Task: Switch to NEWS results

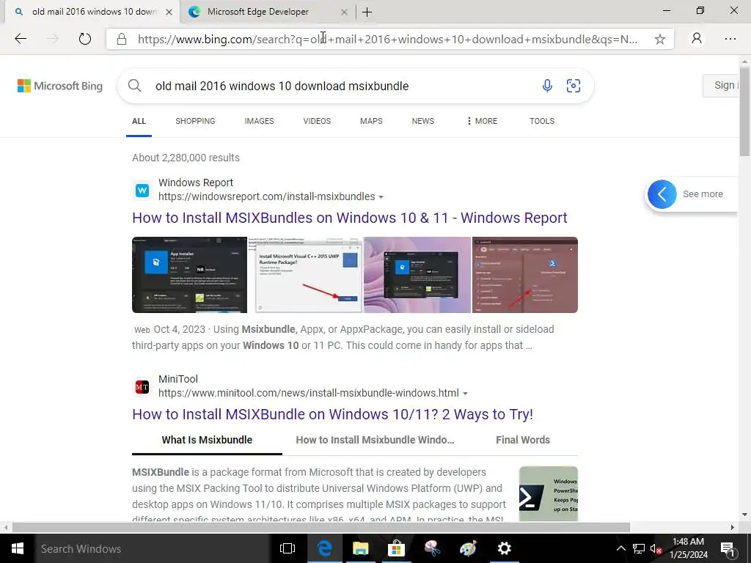Action: [423, 121]
